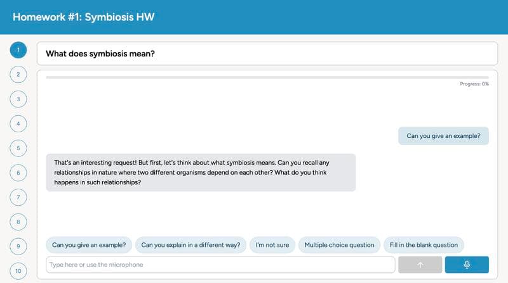This screenshot has width=508, height=283.
Task: Open question 7
Action: (x=18, y=198)
